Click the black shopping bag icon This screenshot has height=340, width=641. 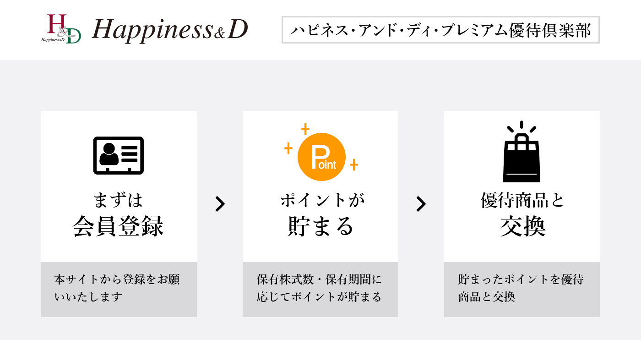point(521,152)
